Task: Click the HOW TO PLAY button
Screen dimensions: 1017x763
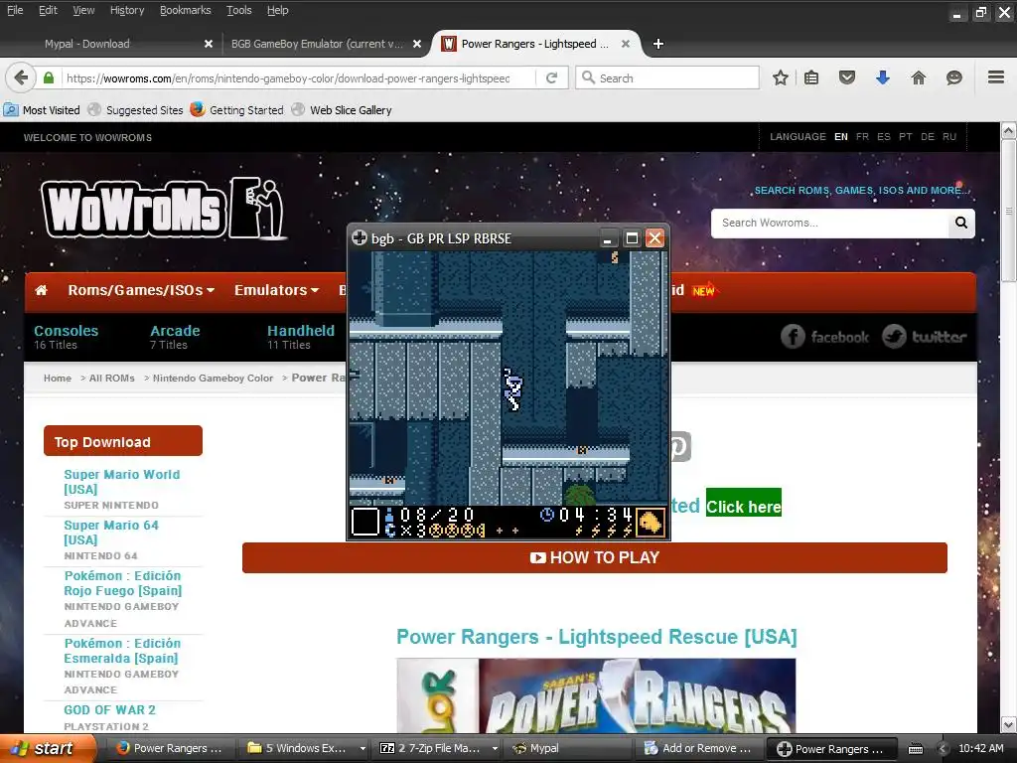Action: click(595, 558)
